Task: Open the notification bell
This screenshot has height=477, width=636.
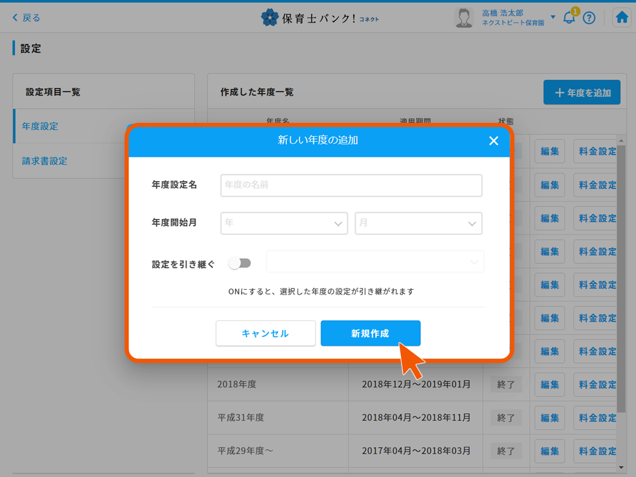Action: tap(569, 17)
